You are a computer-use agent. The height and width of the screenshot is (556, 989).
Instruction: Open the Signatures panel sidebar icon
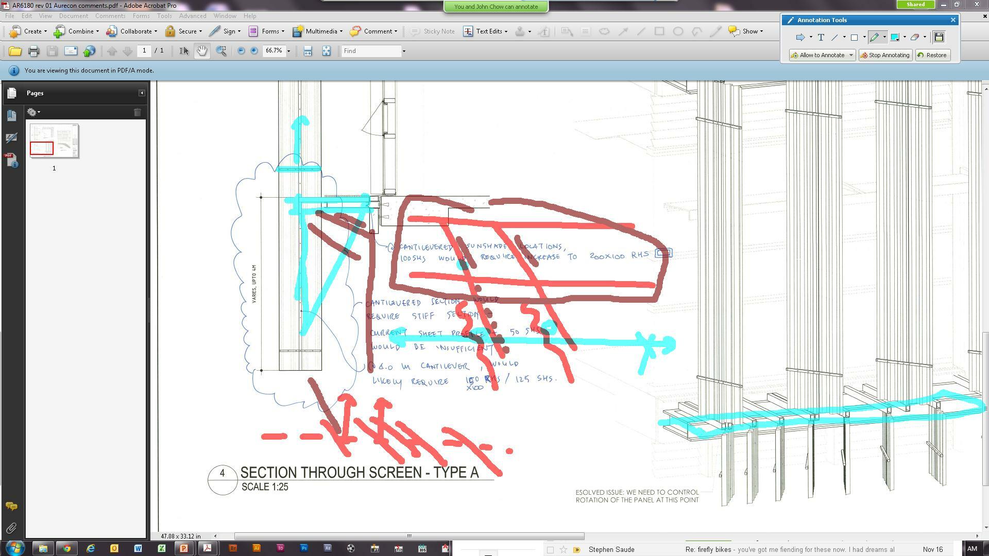pyautogui.click(x=12, y=138)
